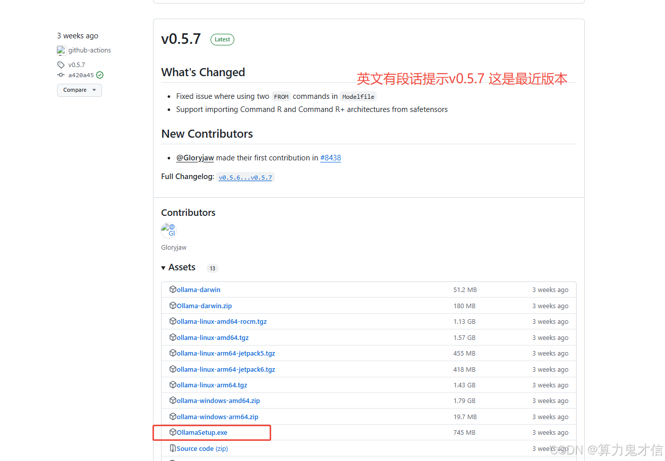Click package icon beside ollama-linux-arm64-jetpack5.tgz
The width and height of the screenshot is (665, 461).
click(173, 353)
